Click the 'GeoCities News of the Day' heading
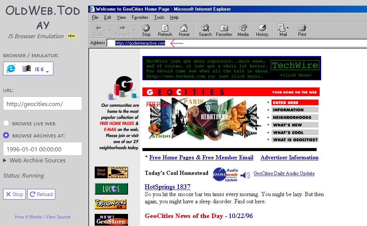The height and width of the screenshot is (226, 367). point(184,216)
